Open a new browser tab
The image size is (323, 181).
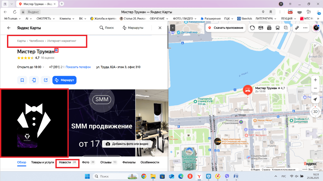click(62, 4)
